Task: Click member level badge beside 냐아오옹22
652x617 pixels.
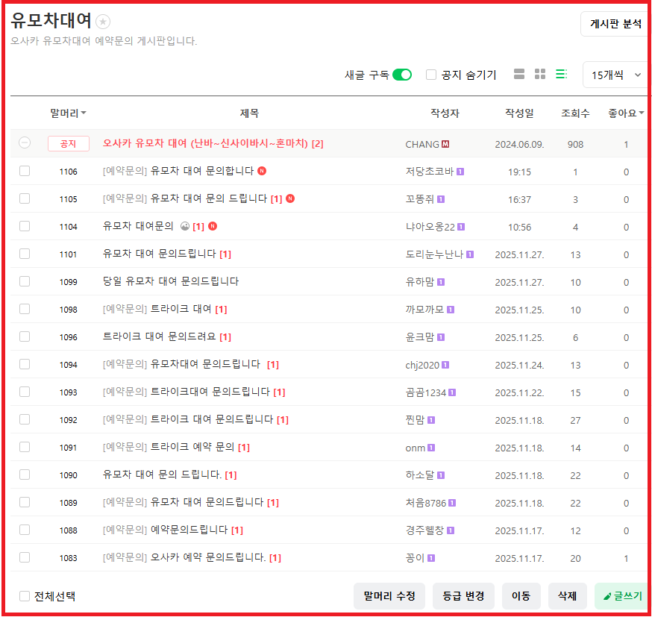Action: point(461,227)
